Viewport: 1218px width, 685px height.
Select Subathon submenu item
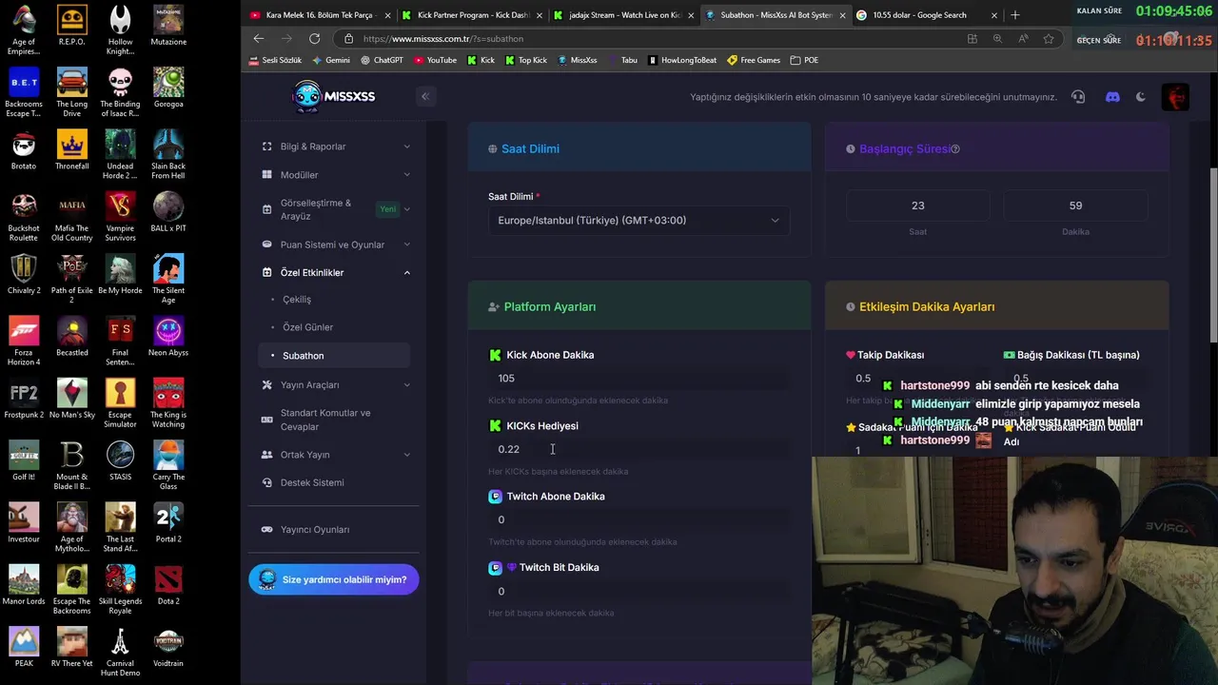[x=334, y=356]
